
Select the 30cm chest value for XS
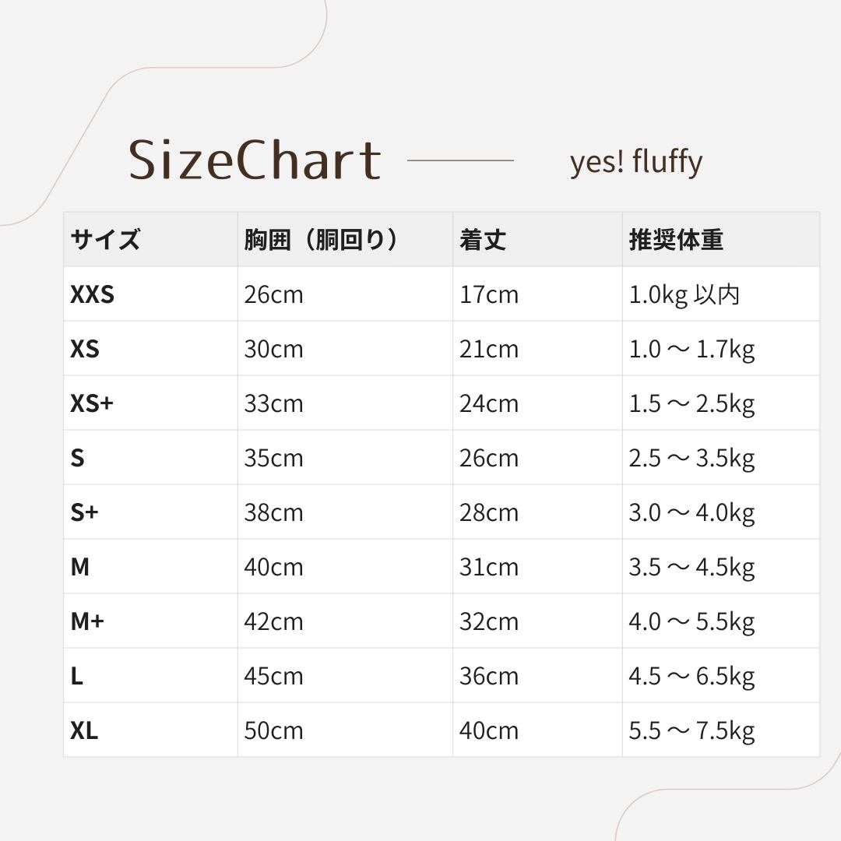(x=273, y=349)
